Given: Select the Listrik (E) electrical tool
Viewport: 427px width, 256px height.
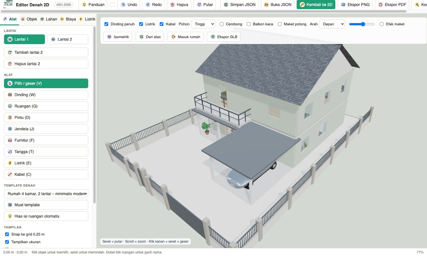Looking at the screenshot, I should coord(46,163).
